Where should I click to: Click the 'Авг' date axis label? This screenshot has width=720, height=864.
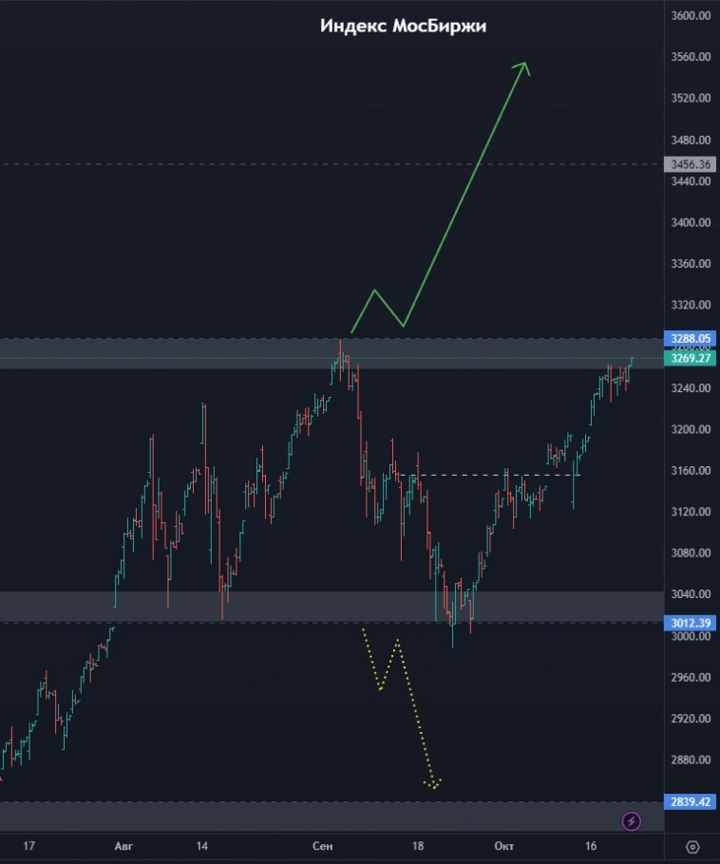tap(123, 846)
